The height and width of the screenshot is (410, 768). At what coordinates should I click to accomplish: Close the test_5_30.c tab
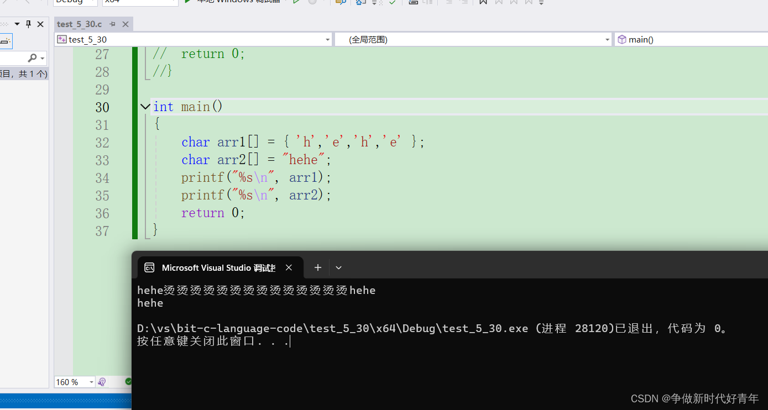click(x=126, y=24)
